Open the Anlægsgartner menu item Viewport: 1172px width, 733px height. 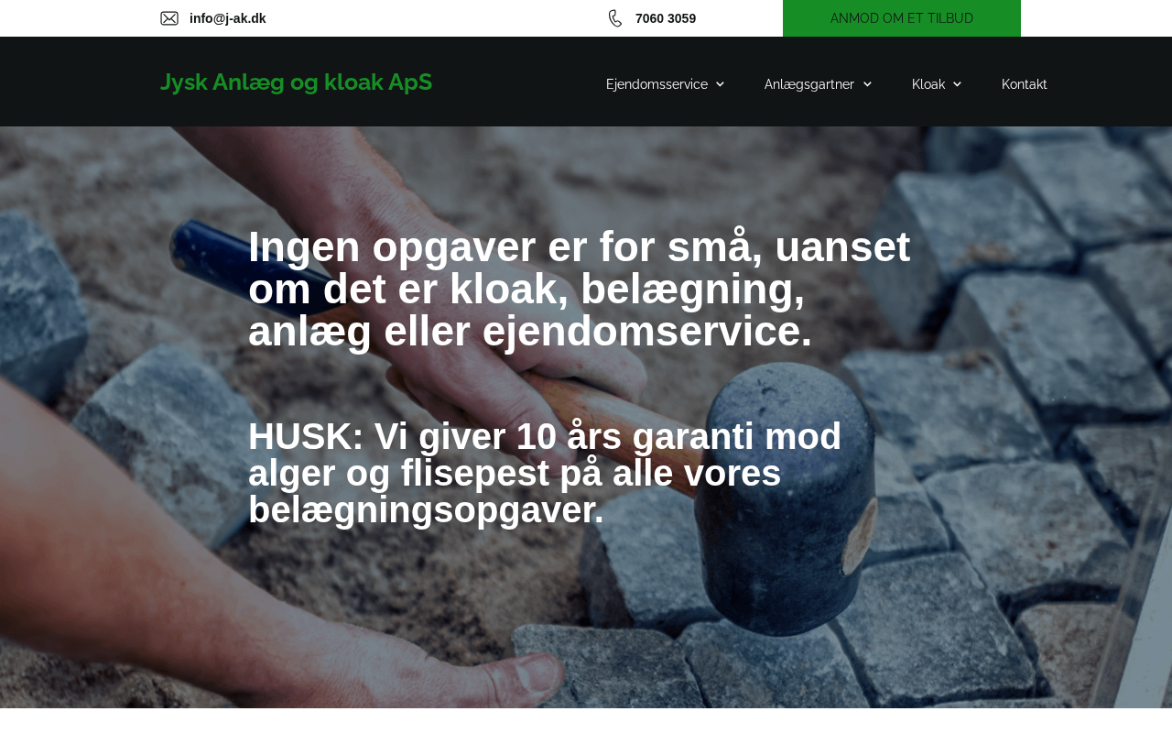(x=809, y=84)
